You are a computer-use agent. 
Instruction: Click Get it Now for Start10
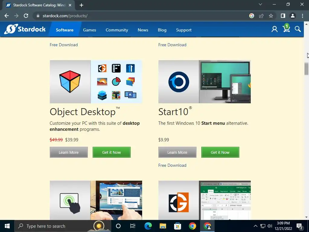coord(220,152)
